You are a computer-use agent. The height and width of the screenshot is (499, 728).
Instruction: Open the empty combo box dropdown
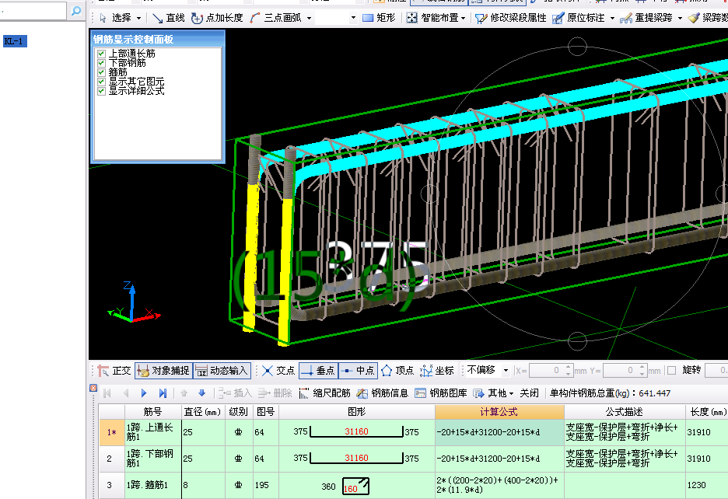(353, 18)
